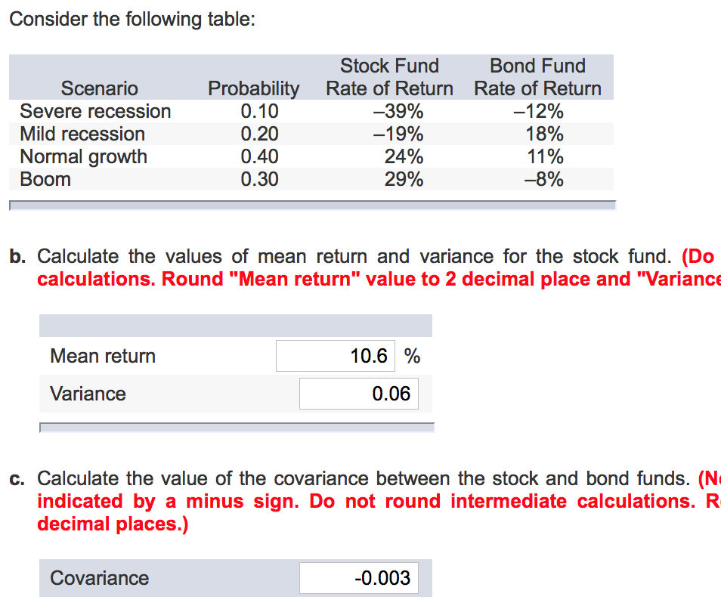Click the Boom scenario label

click(x=46, y=179)
